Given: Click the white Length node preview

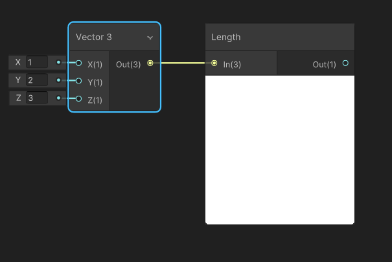Looking at the screenshot, I should point(280,150).
